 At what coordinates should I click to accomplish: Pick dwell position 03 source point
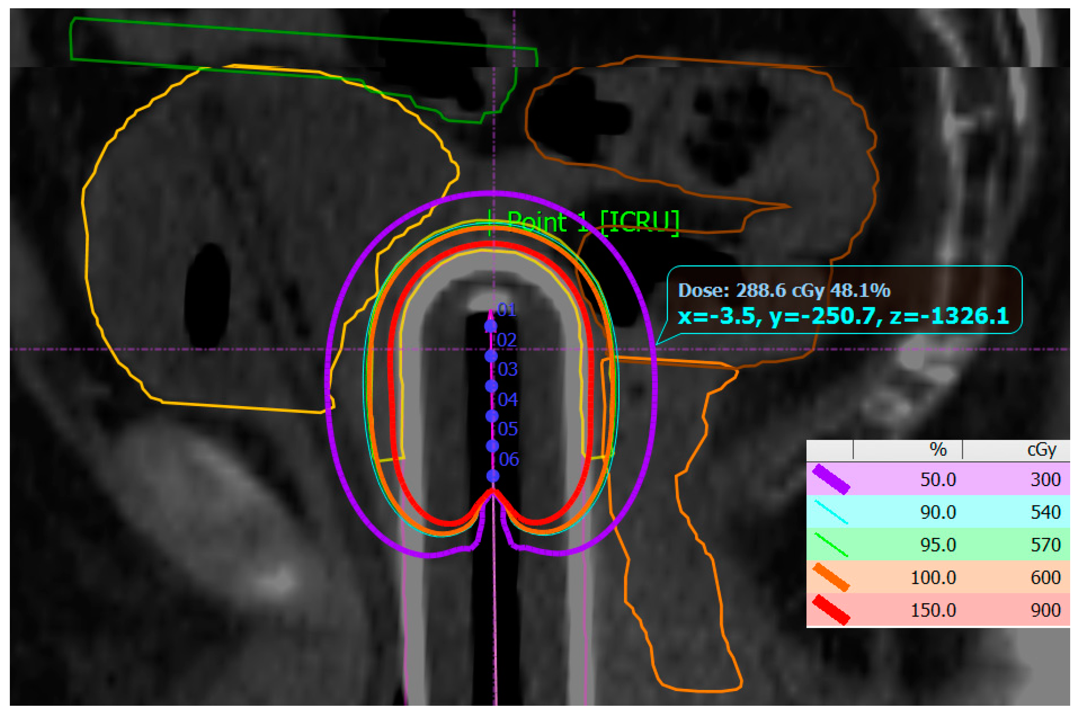(491, 386)
